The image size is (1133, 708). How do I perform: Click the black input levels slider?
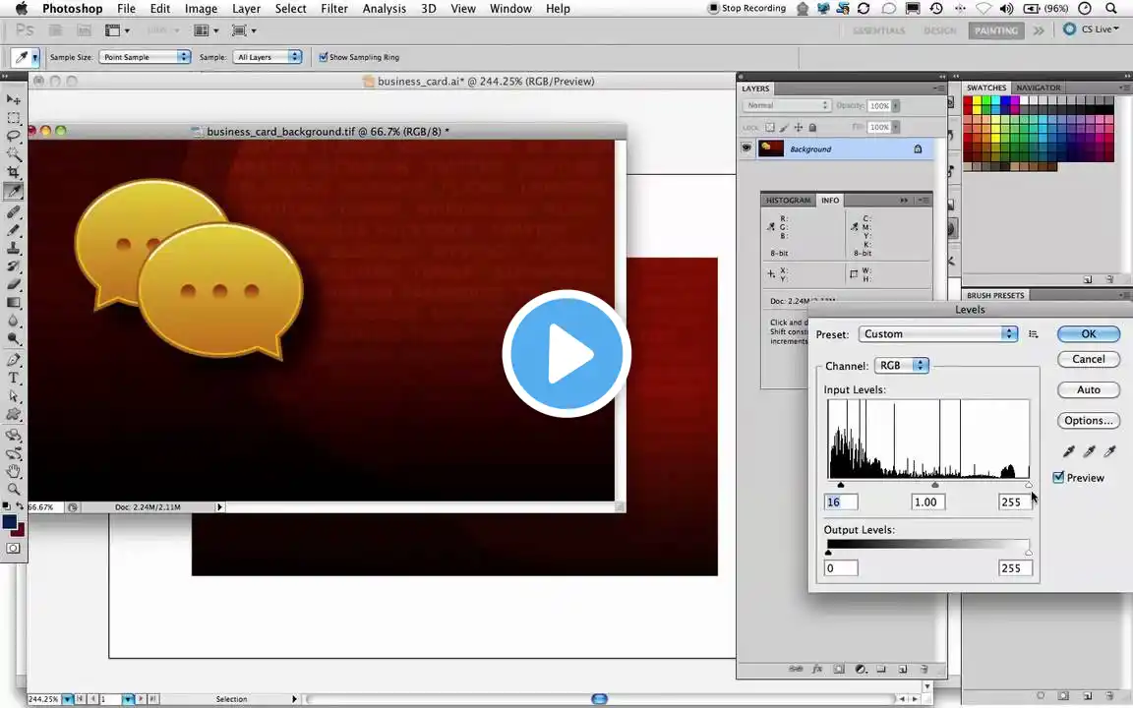(840, 485)
